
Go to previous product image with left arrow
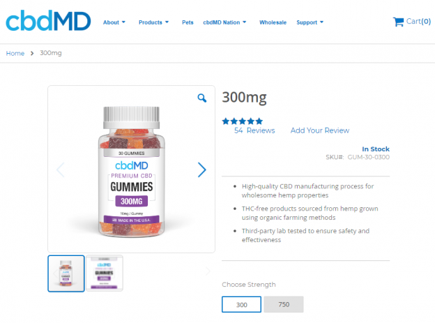pyautogui.click(x=60, y=170)
